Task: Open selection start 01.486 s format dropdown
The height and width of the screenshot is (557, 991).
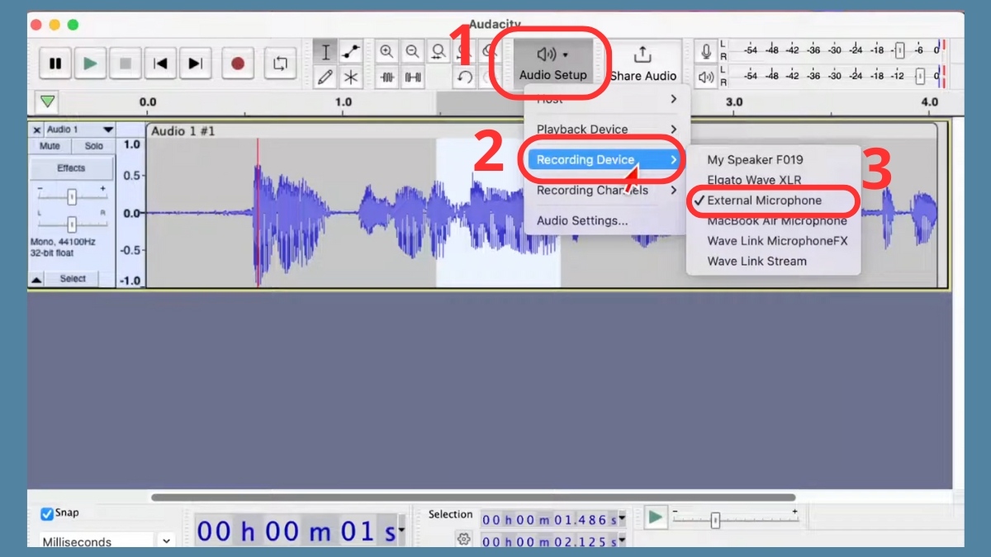Action: point(621,520)
